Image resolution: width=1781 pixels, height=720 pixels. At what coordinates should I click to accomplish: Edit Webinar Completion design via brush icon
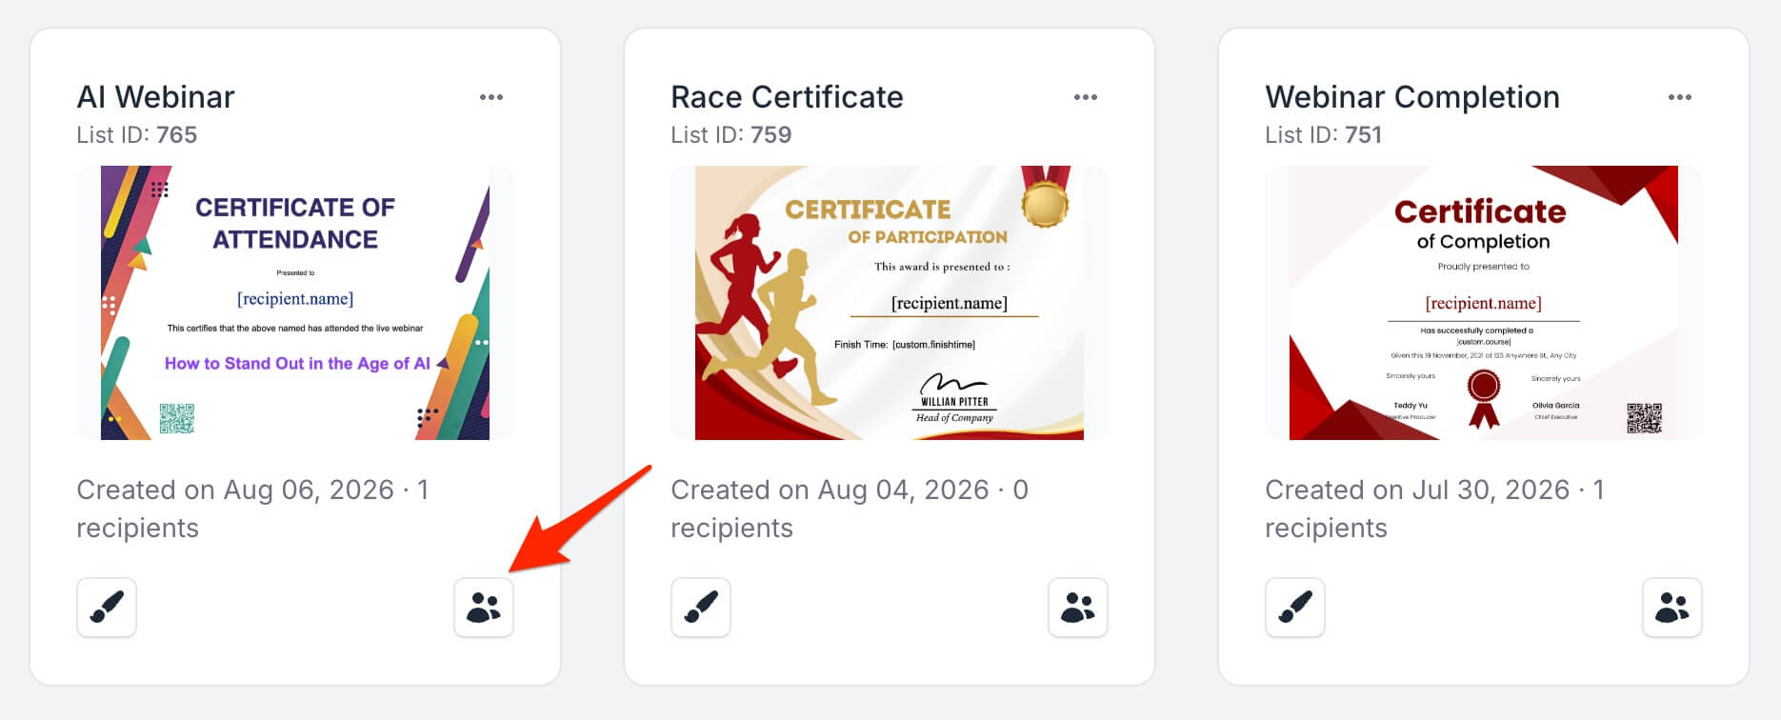1295,607
